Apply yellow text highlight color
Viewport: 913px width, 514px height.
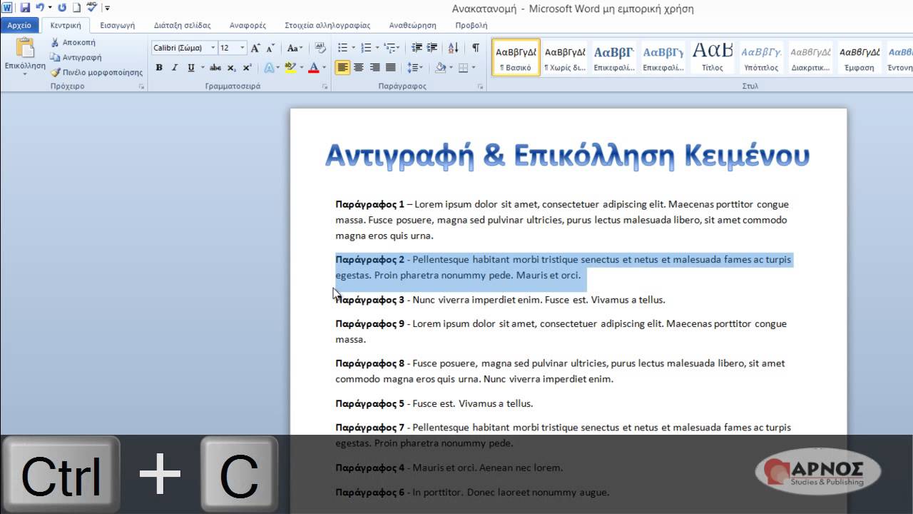coord(290,68)
